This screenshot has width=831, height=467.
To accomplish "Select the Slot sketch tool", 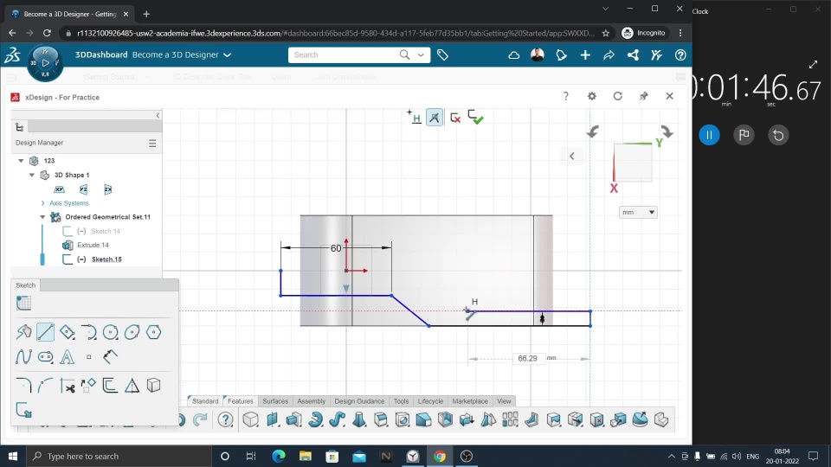I will (46, 357).
